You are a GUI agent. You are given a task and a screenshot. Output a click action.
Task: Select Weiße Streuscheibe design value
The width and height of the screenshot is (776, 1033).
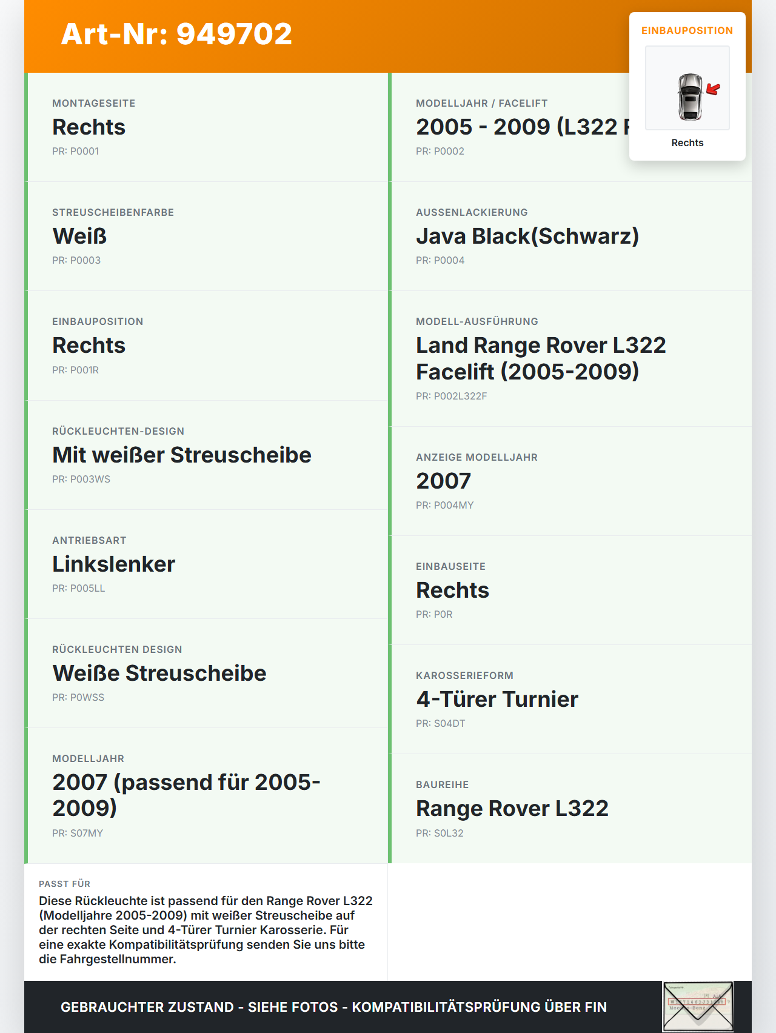tap(159, 673)
